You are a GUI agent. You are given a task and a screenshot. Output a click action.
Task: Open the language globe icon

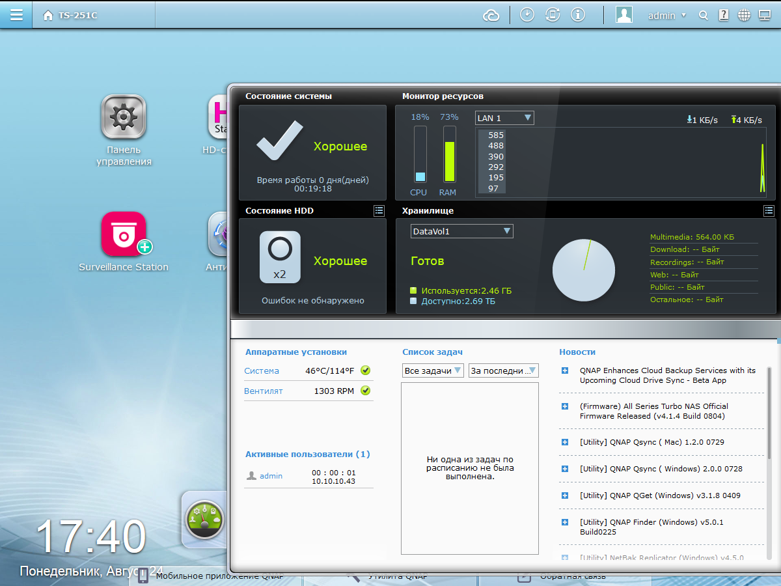(x=744, y=16)
